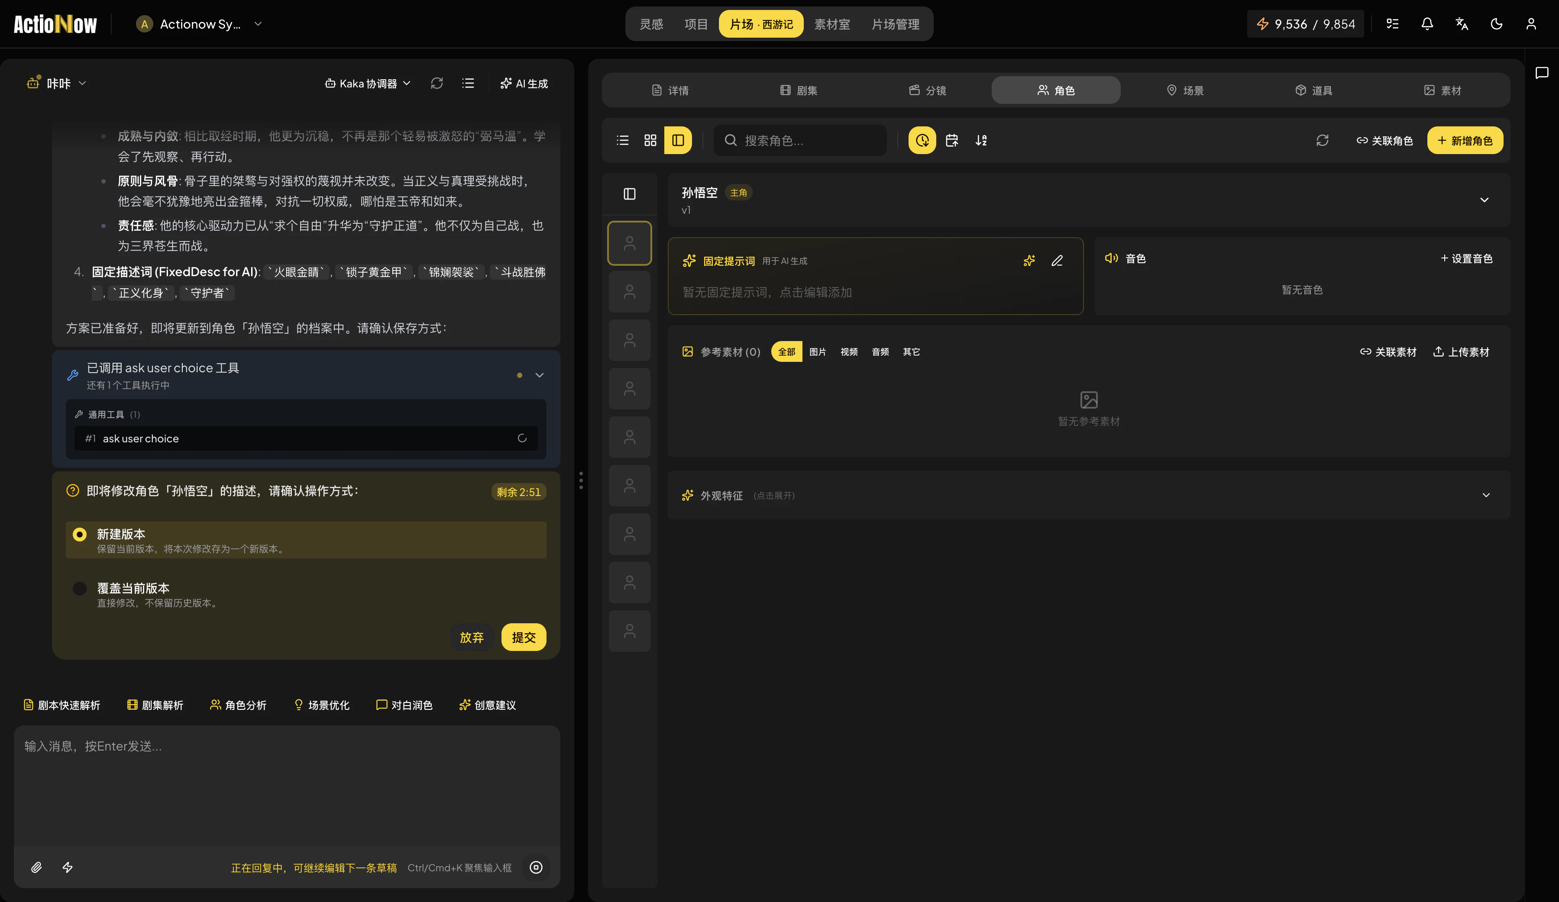Select the 新建版本 radio option
This screenshot has height=902, width=1559.
click(80, 534)
